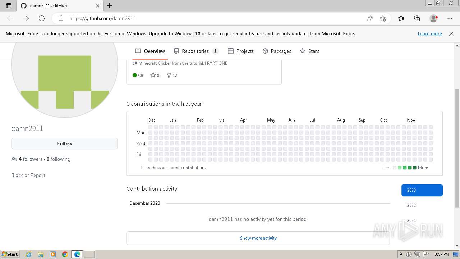This screenshot has width=460, height=259.
Task: Open Read aloud icon in address bar
Action: 370,18
